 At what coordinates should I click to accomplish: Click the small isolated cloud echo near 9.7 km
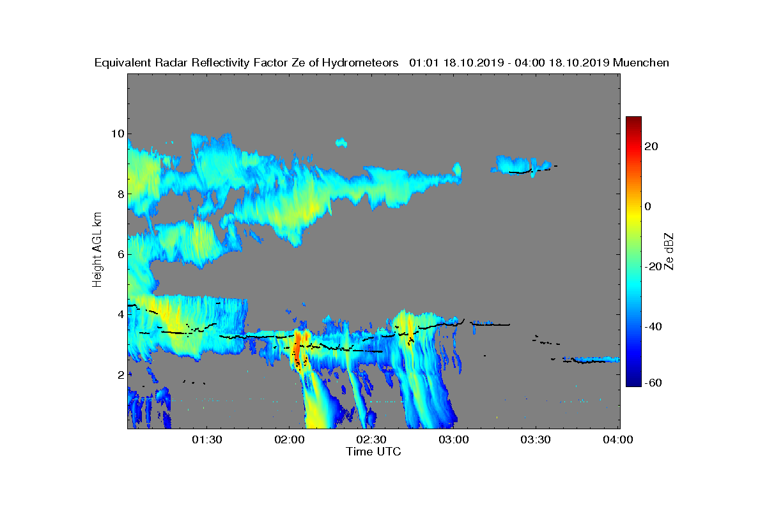tap(341, 142)
